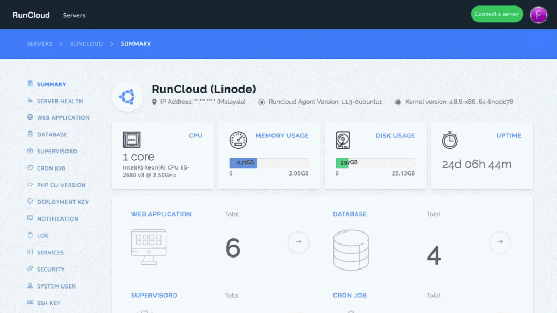Click the WEB APPLICATION card heading
The image size is (557, 313).
click(x=161, y=214)
